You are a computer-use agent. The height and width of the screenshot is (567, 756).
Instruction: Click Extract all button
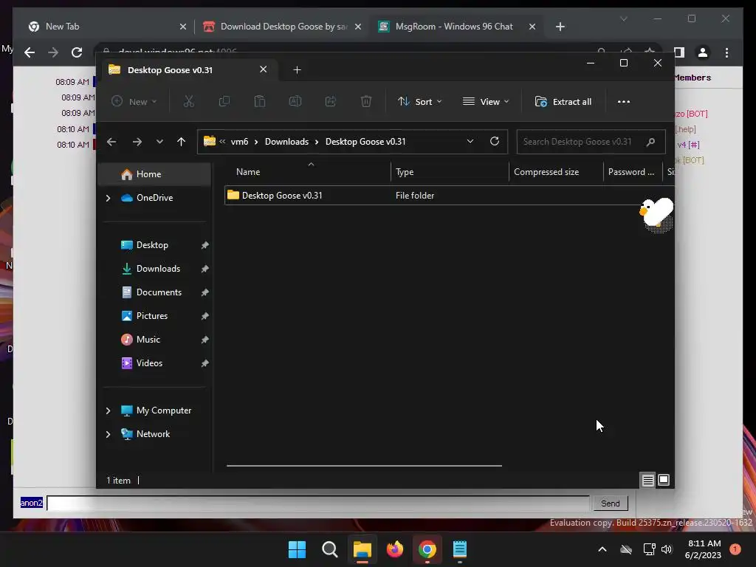(563, 101)
